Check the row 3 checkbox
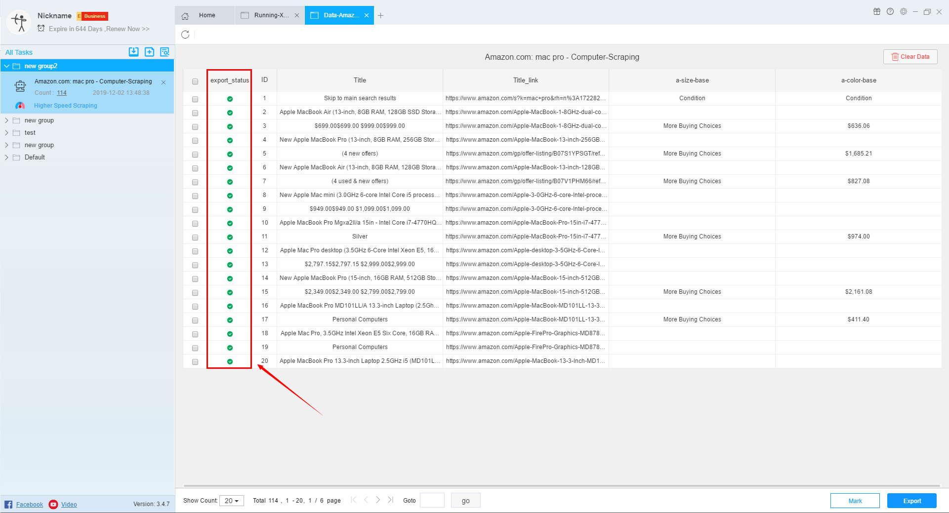The width and height of the screenshot is (949, 513). [195, 127]
